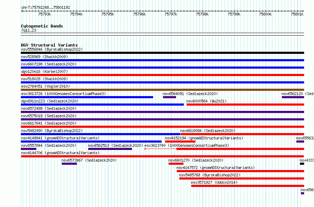The width and height of the screenshot is (314, 207).
Task: Select nsv4148841 (gnomADStructuralVariants) label
Action: (x=60, y=138)
